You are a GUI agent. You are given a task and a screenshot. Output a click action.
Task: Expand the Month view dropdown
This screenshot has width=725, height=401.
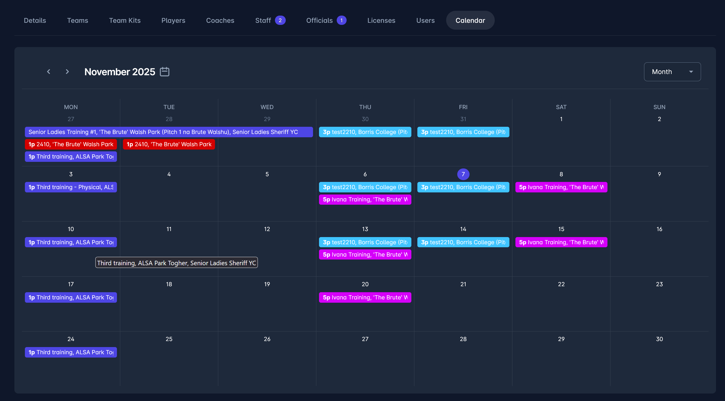[x=672, y=72]
